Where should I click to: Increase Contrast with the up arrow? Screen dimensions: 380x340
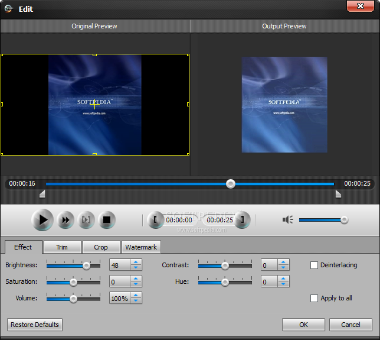pos(283,262)
